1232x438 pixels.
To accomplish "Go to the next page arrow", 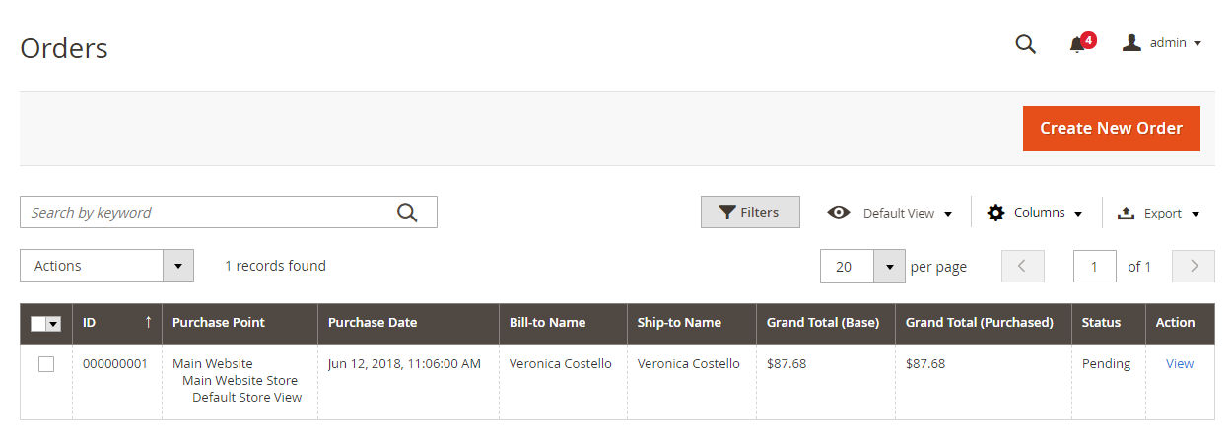I will (x=1194, y=266).
